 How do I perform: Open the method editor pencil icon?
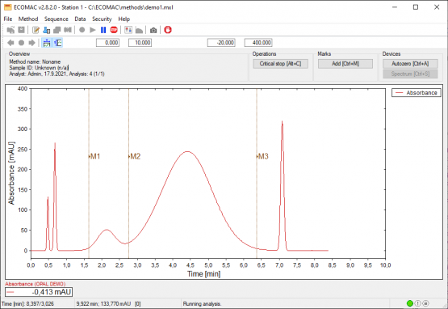tap(36, 30)
